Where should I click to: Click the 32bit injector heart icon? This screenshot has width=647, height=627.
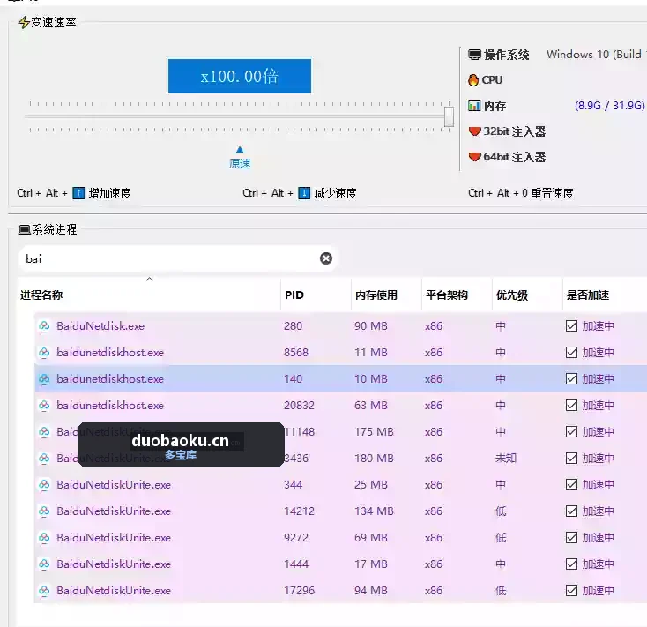click(474, 131)
